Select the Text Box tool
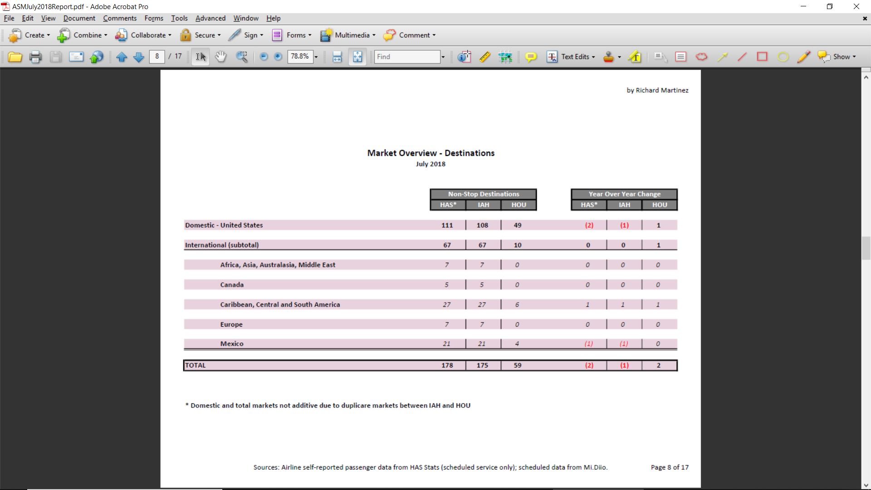The width and height of the screenshot is (871, 490). 681,57
